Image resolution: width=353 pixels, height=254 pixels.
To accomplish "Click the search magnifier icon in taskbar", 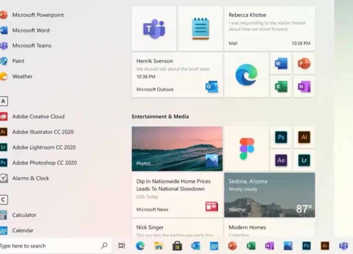I will click(104, 245).
